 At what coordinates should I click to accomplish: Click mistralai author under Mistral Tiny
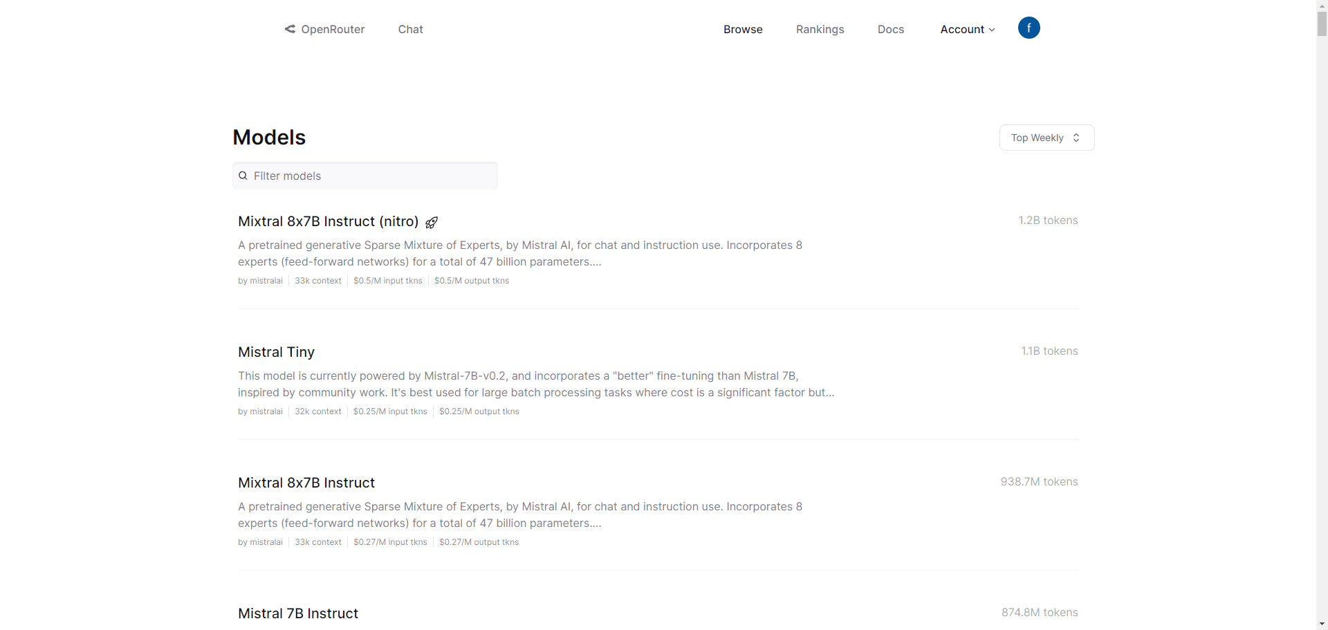260,411
